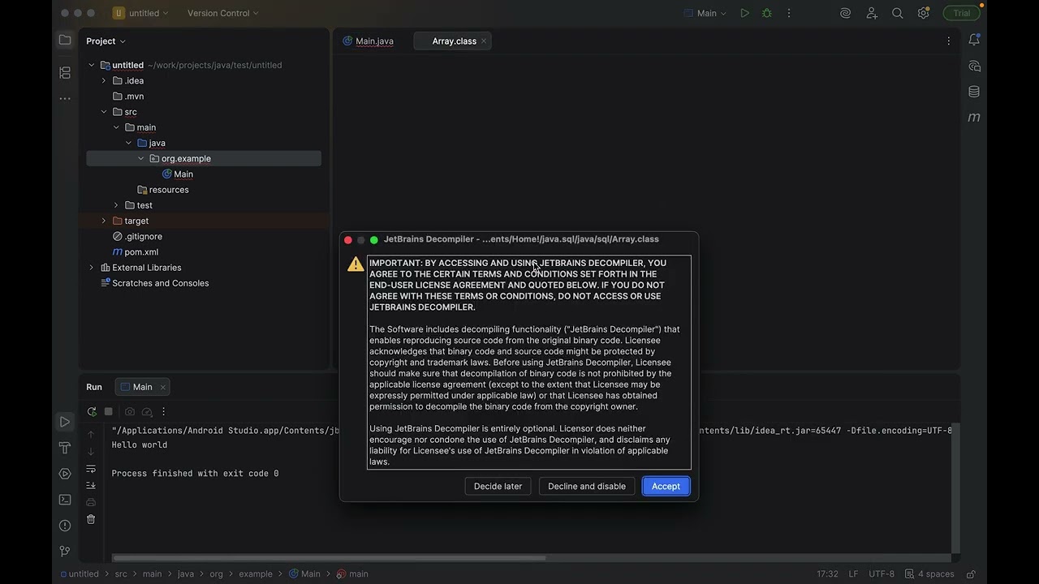
Task: Select Scratches and Consoles in tree
Action: click(160, 283)
